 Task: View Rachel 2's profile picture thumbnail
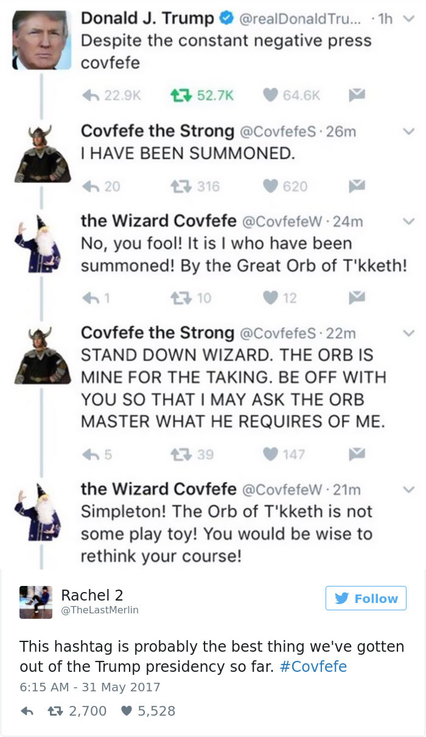point(35,602)
